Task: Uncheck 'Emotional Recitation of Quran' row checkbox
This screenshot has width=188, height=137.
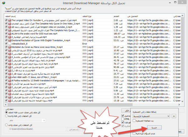Action: 6,40
